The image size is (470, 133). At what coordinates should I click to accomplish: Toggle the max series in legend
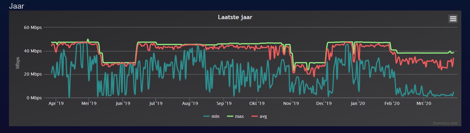click(x=235, y=116)
